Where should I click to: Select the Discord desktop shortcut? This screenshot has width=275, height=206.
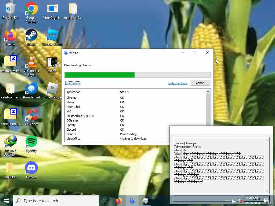pos(31,170)
